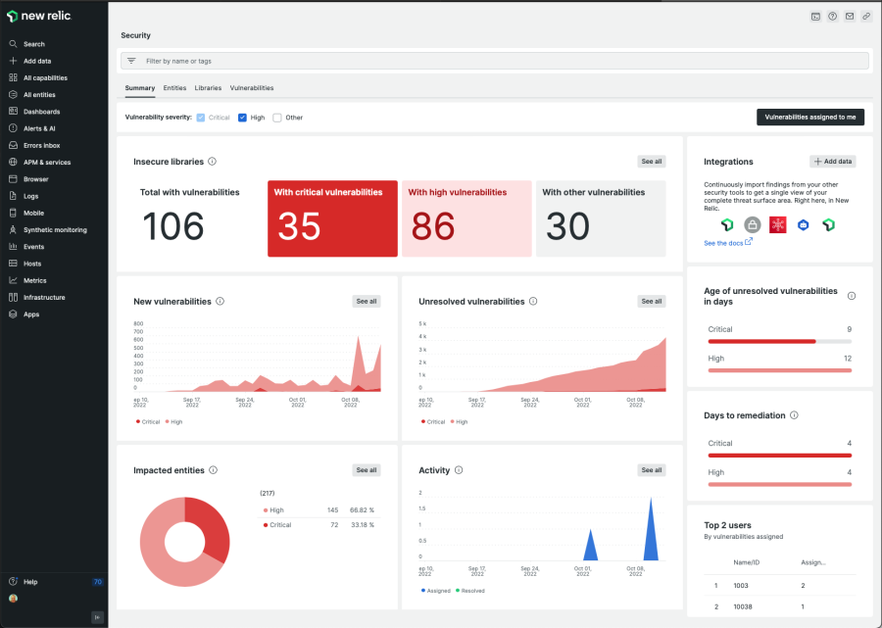The height and width of the screenshot is (628, 882).
Task: Open Synthetic monitoring in sidebar
Action: point(55,229)
